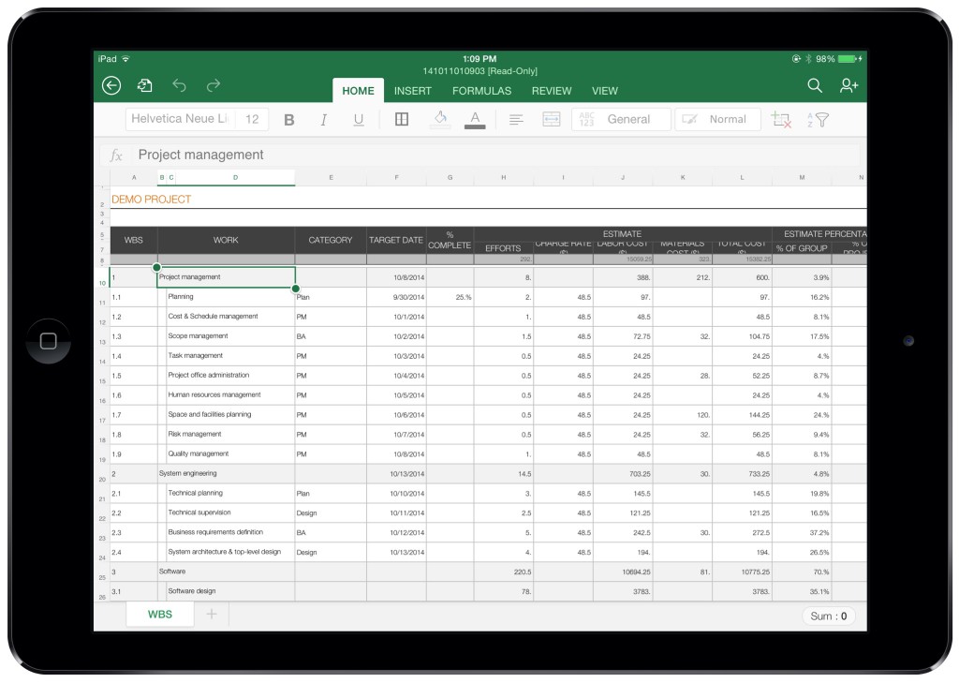Redo the last action
This screenshot has height=683, width=959.
(x=213, y=85)
